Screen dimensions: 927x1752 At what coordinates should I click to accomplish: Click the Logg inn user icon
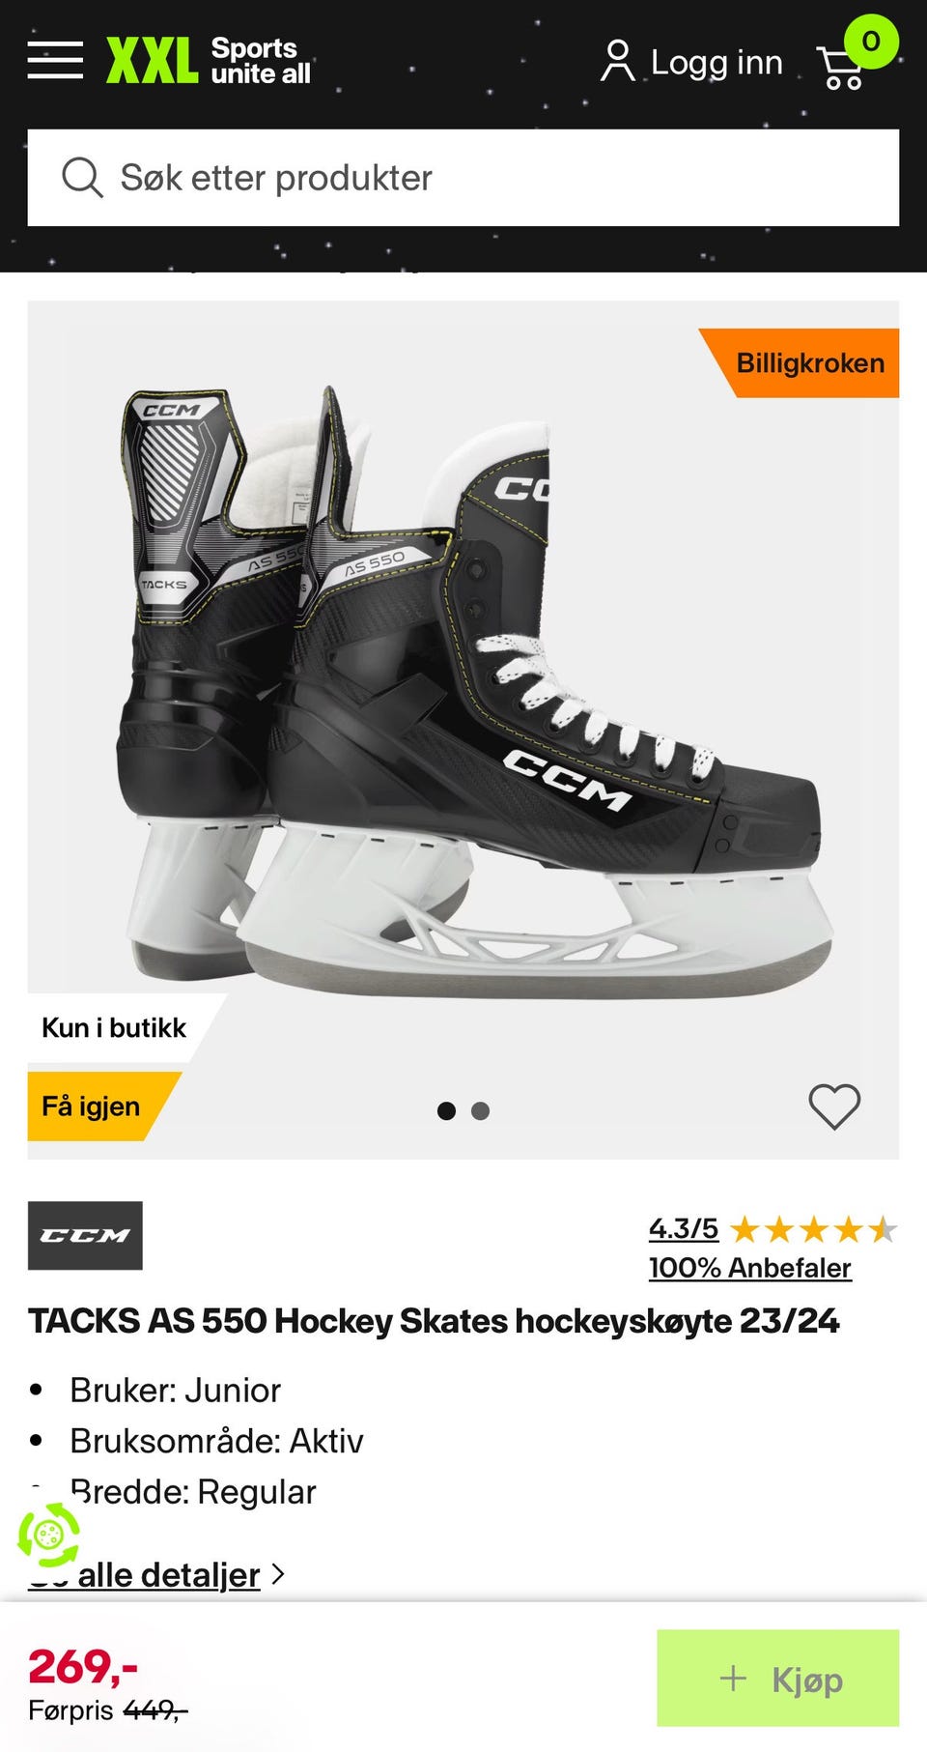point(617,61)
